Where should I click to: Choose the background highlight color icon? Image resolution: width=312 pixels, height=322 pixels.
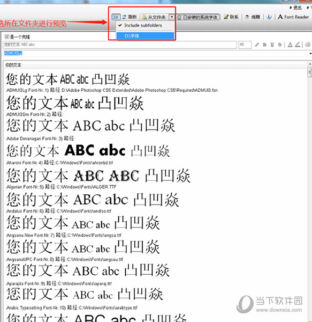[298, 45]
